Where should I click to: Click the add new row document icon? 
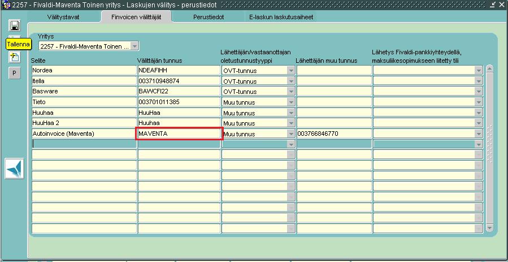pos(14,57)
